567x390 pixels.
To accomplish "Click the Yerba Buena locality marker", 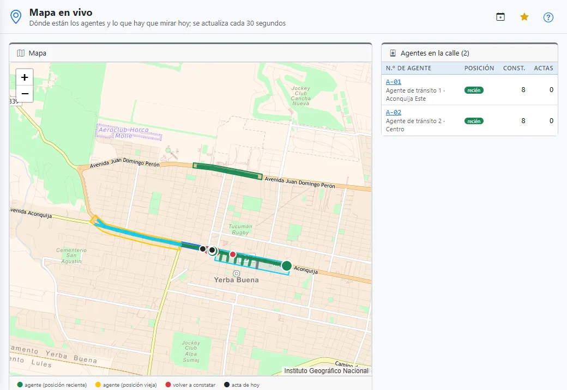I will click(237, 273).
